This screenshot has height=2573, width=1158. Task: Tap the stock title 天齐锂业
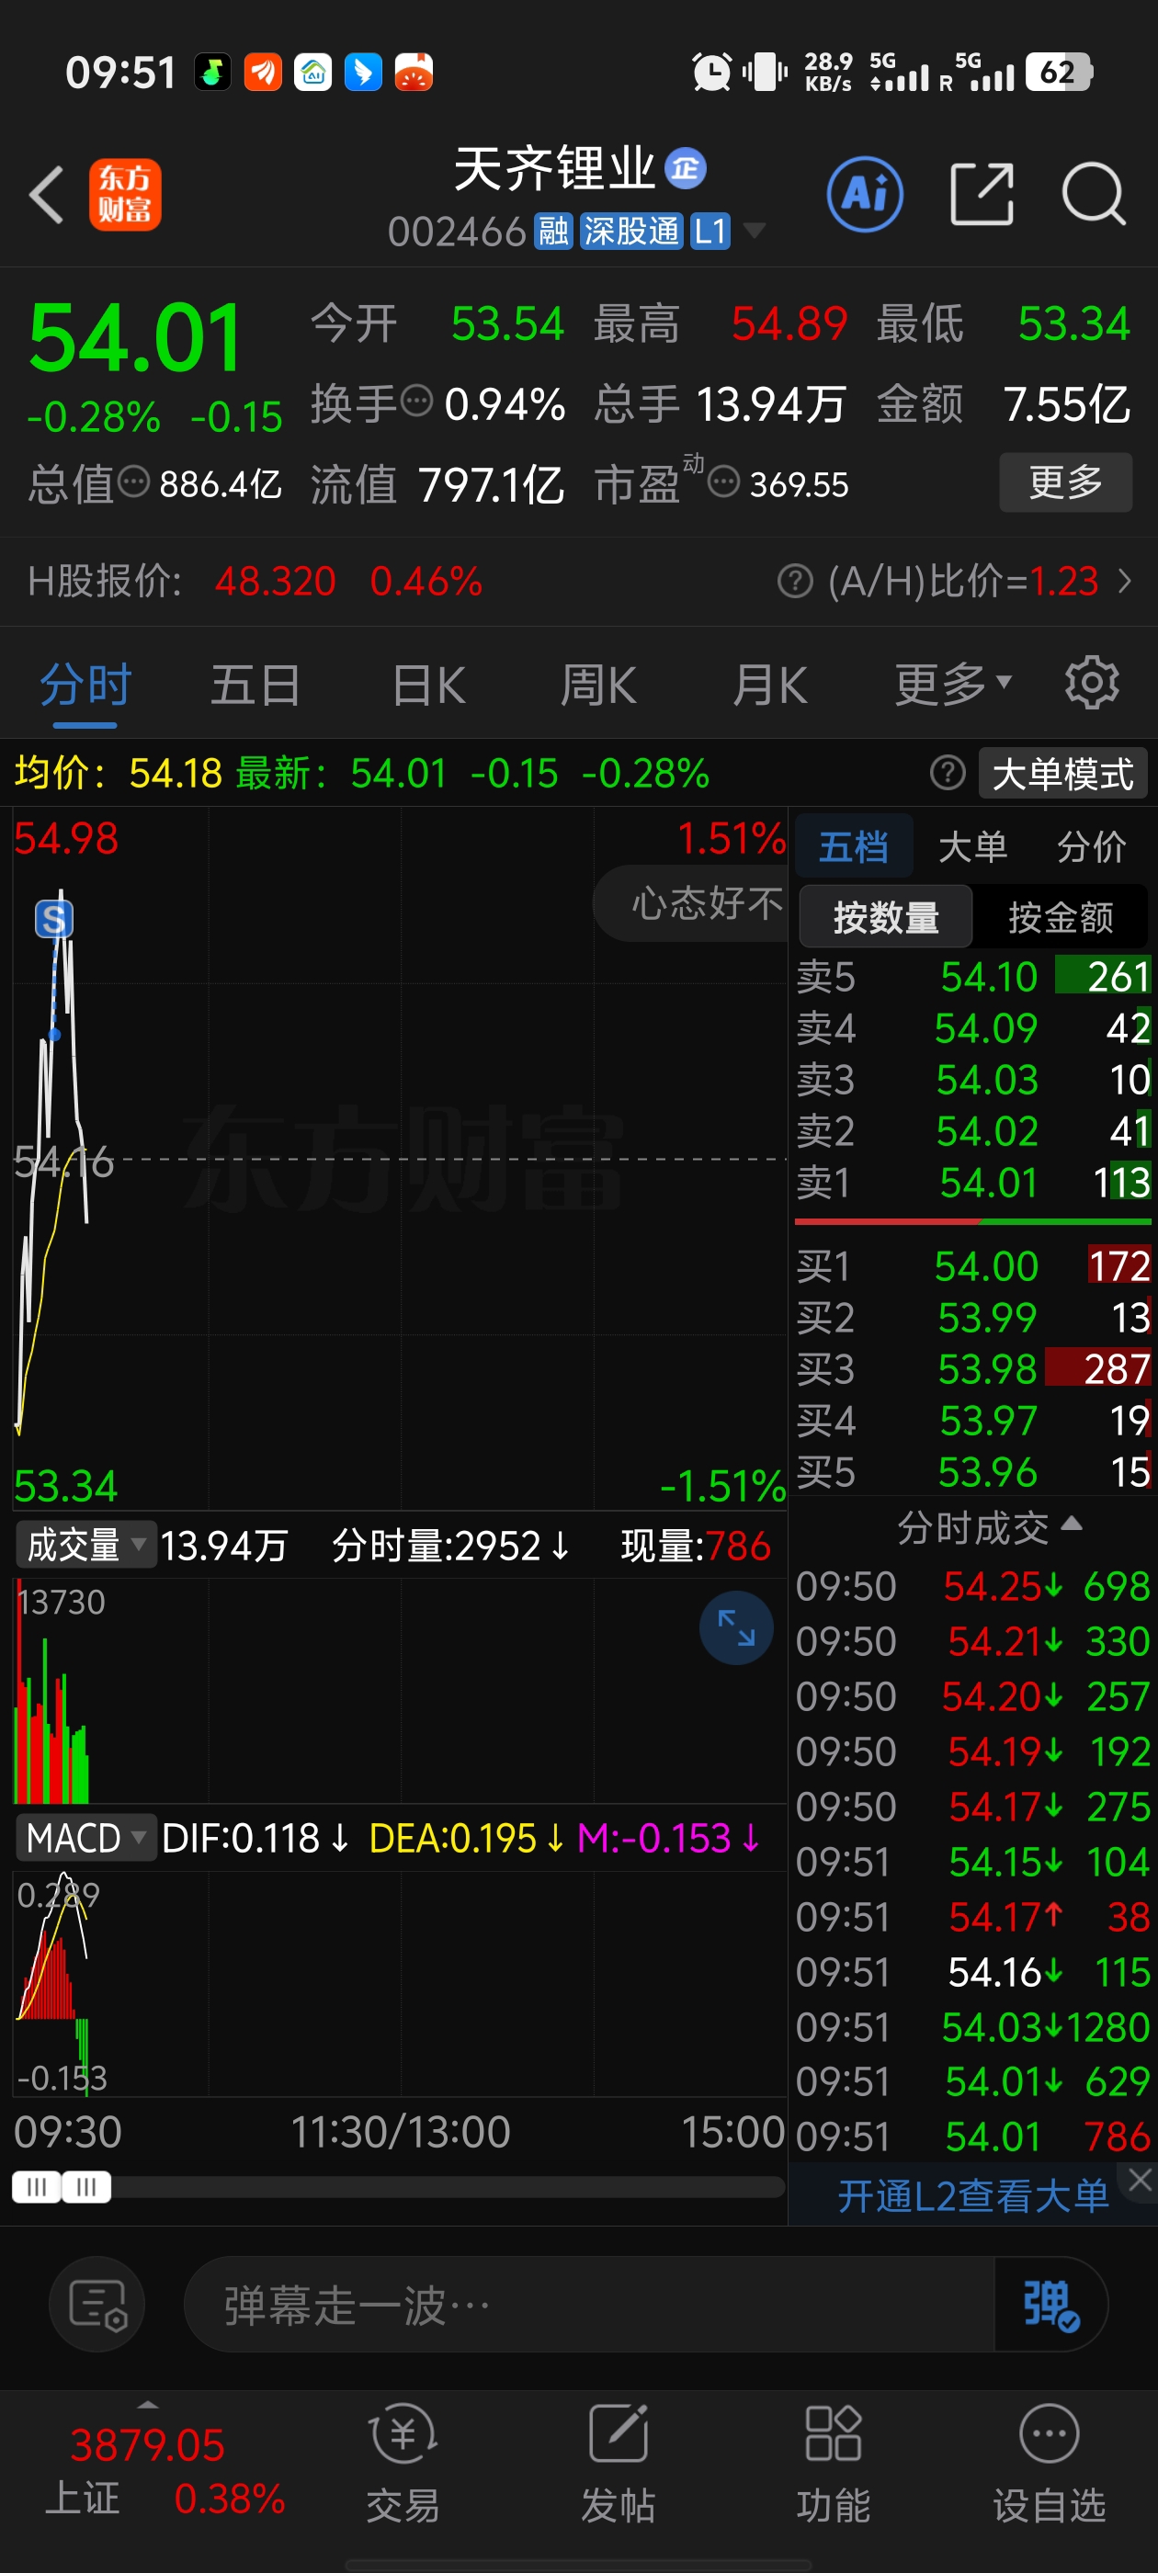[554, 168]
